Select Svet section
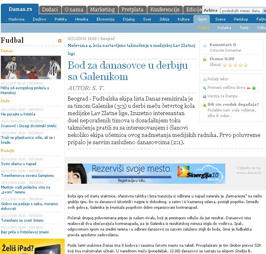 147,19
